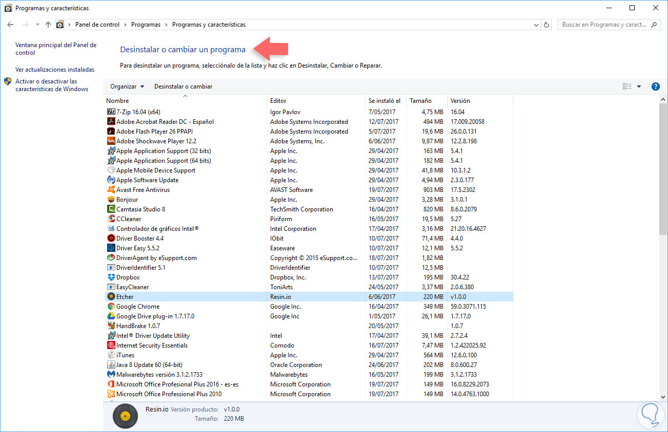Select Intel® Driver Update Utility row
The width and height of the screenshot is (668, 432).
pyautogui.click(x=309, y=335)
